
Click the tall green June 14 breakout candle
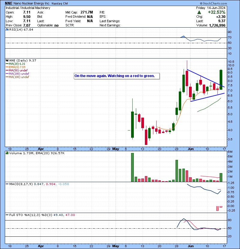pyautogui.click(x=221, y=79)
